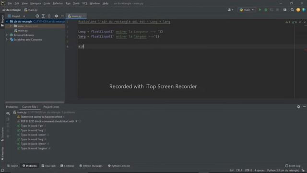This screenshot has height=173, width=307.
Task: Open the File menu
Action: tap(10, 3)
